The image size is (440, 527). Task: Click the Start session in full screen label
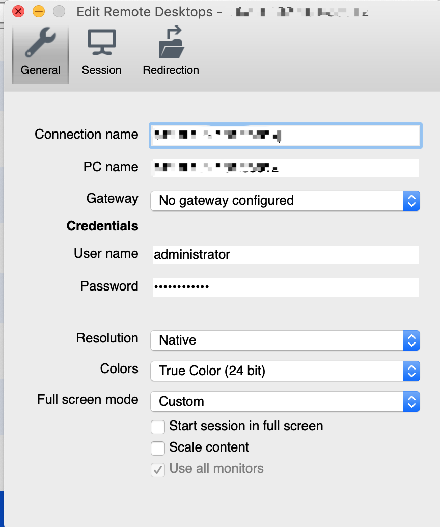pos(246,426)
